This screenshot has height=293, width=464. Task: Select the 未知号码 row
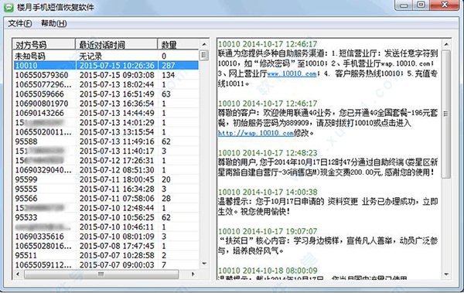click(106, 56)
